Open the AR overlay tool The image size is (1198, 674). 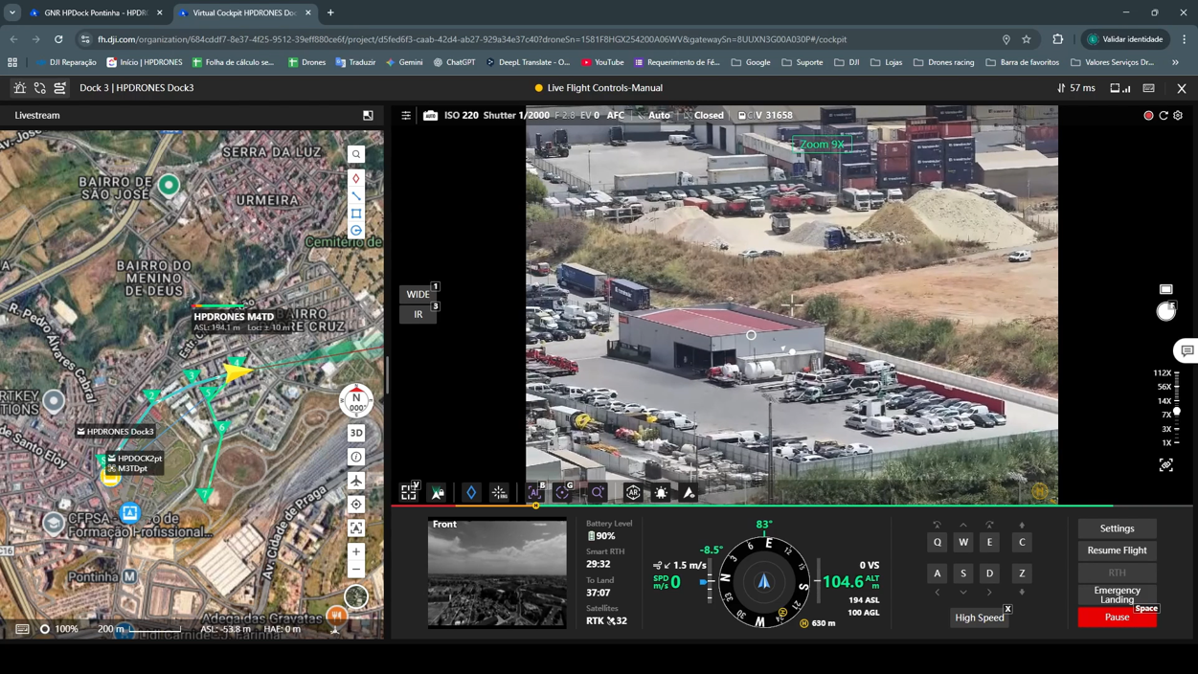632,492
